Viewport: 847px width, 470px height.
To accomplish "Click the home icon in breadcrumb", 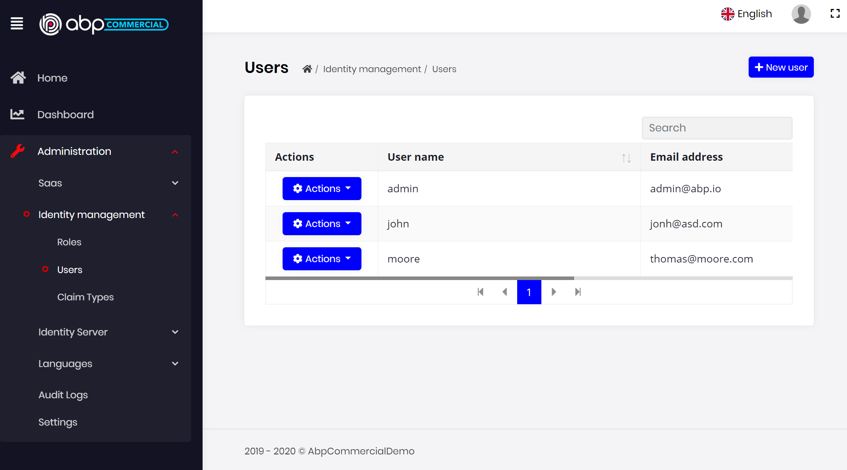I will tap(307, 69).
